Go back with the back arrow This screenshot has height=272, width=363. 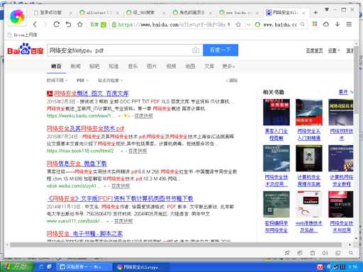coord(35,24)
